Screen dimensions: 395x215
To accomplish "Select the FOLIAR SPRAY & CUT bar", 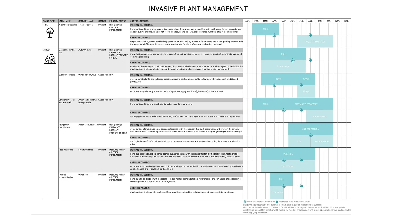I will [315, 42].
